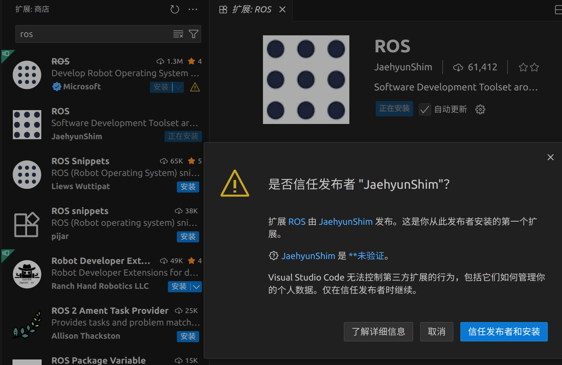Click 正在安装 button in extension detail header
Image resolution: width=562 pixels, height=365 pixels.
[394, 109]
